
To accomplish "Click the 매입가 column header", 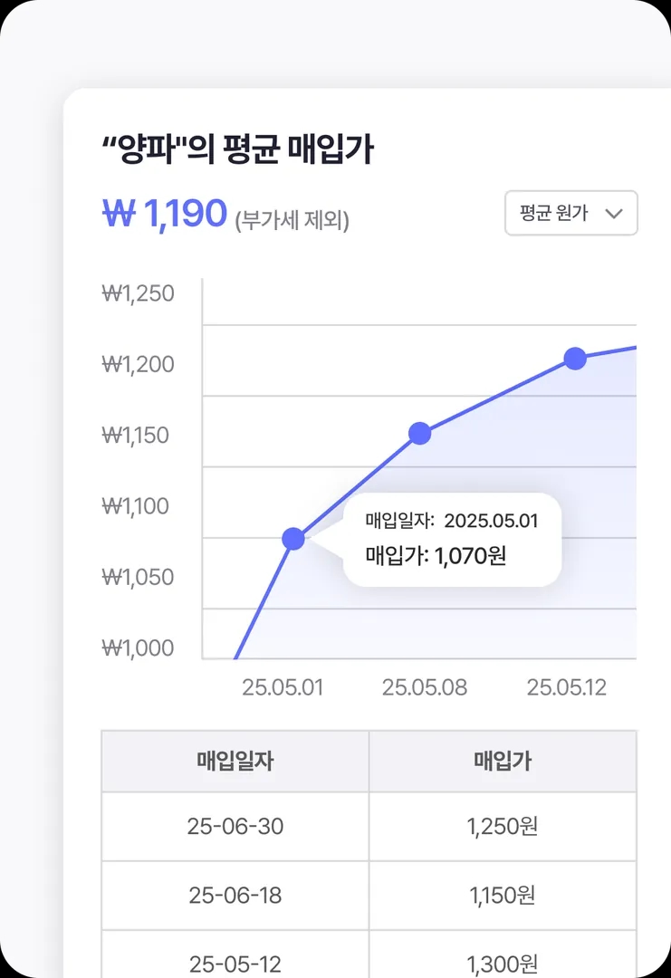I will (x=503, y=762).
